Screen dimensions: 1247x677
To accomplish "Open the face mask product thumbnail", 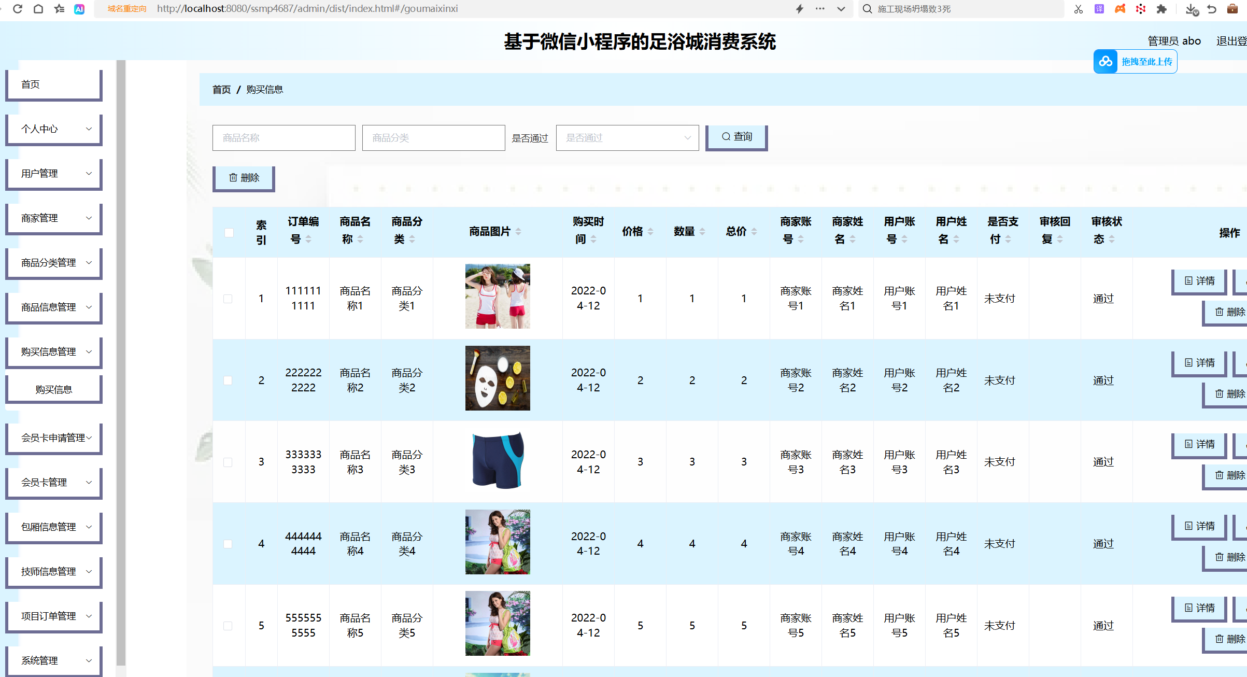I will click(x=498, y=378).
